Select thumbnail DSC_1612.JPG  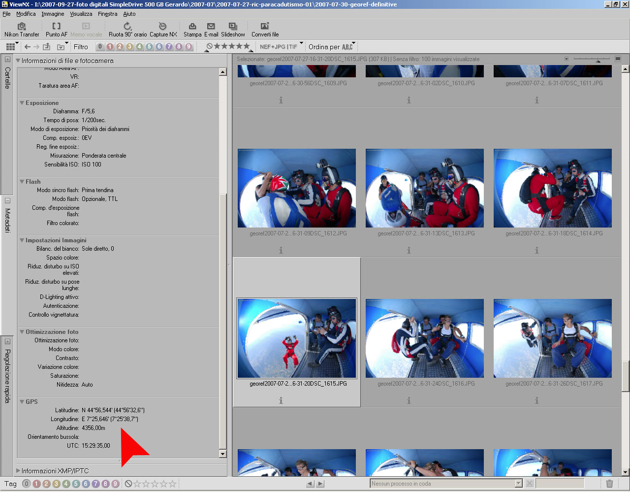297,188
